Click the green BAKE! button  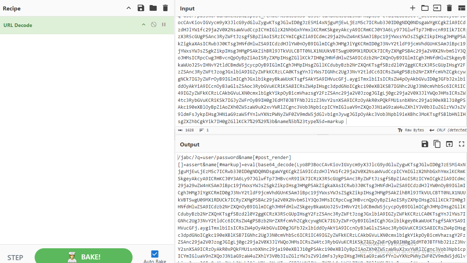(x=83, y=257)
